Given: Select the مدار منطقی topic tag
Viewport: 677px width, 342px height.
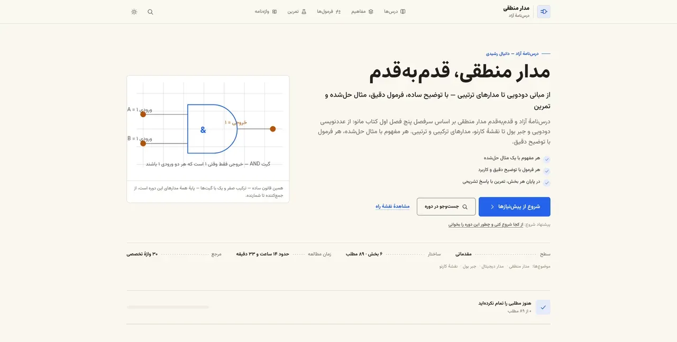Looking at the screenshot, I should (519, 267).
